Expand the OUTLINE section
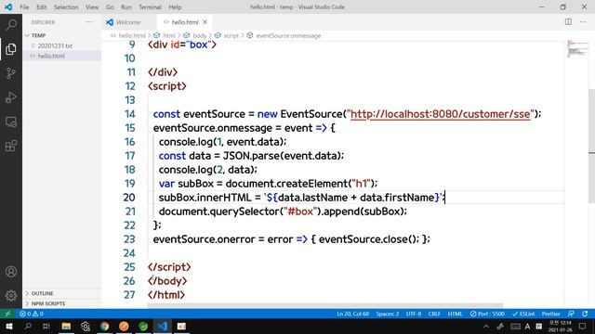The height and width of the screenshot is (334, 595). click(42, 293)
